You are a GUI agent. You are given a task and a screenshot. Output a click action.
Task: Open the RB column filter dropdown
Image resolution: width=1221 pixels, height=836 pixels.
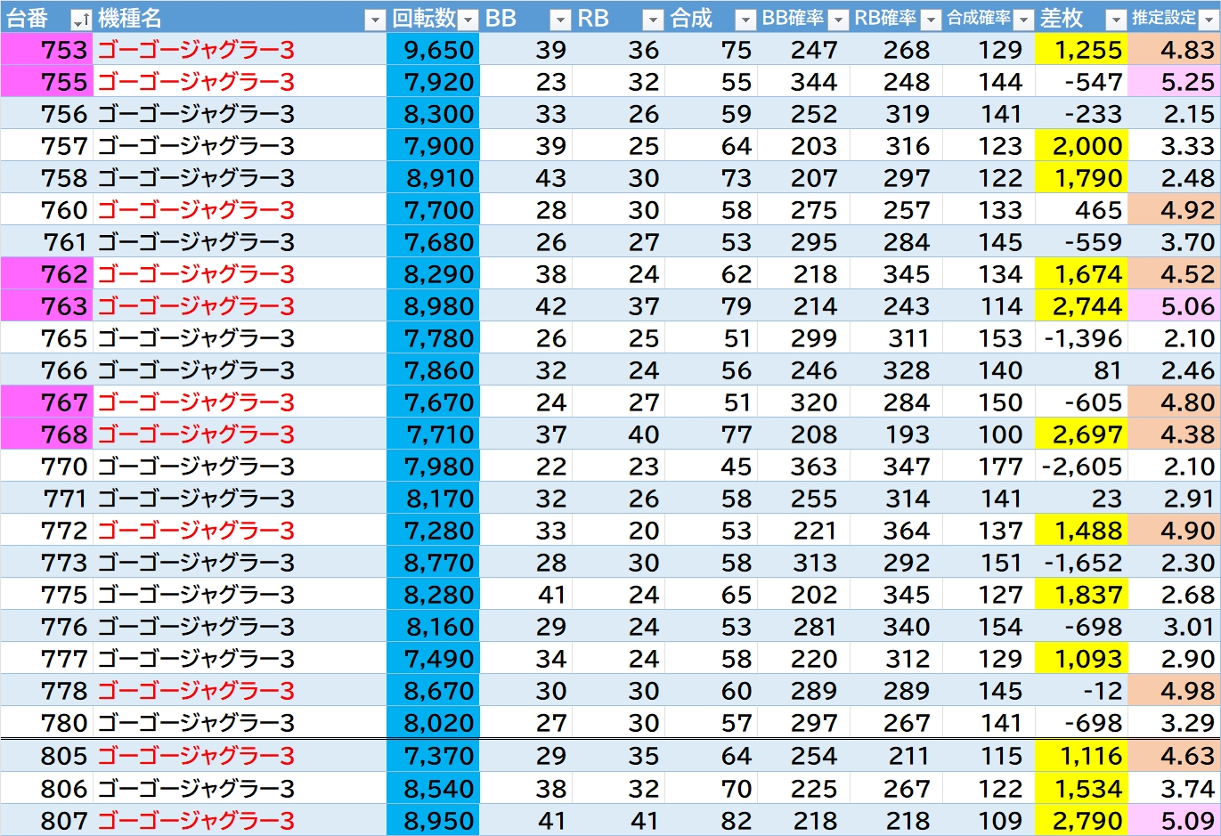pyautogui.click(x=654, y=20)
